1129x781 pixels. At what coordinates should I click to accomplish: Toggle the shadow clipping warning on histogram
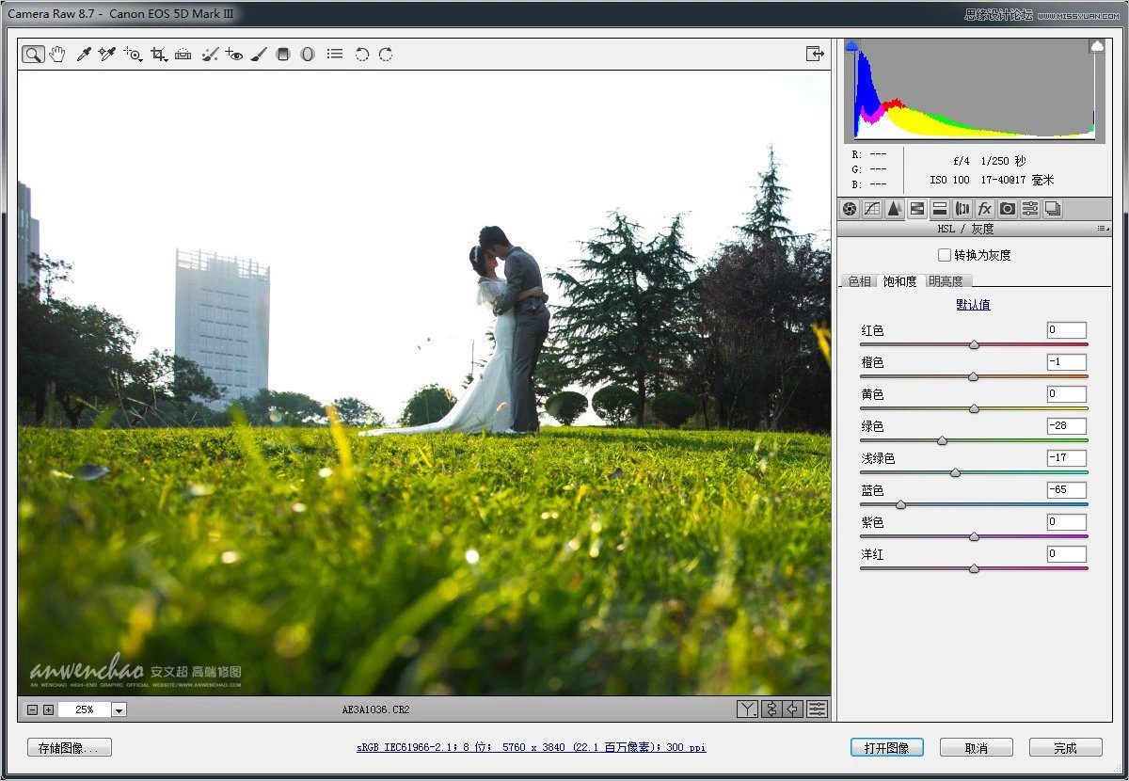(x=851, y=43)
